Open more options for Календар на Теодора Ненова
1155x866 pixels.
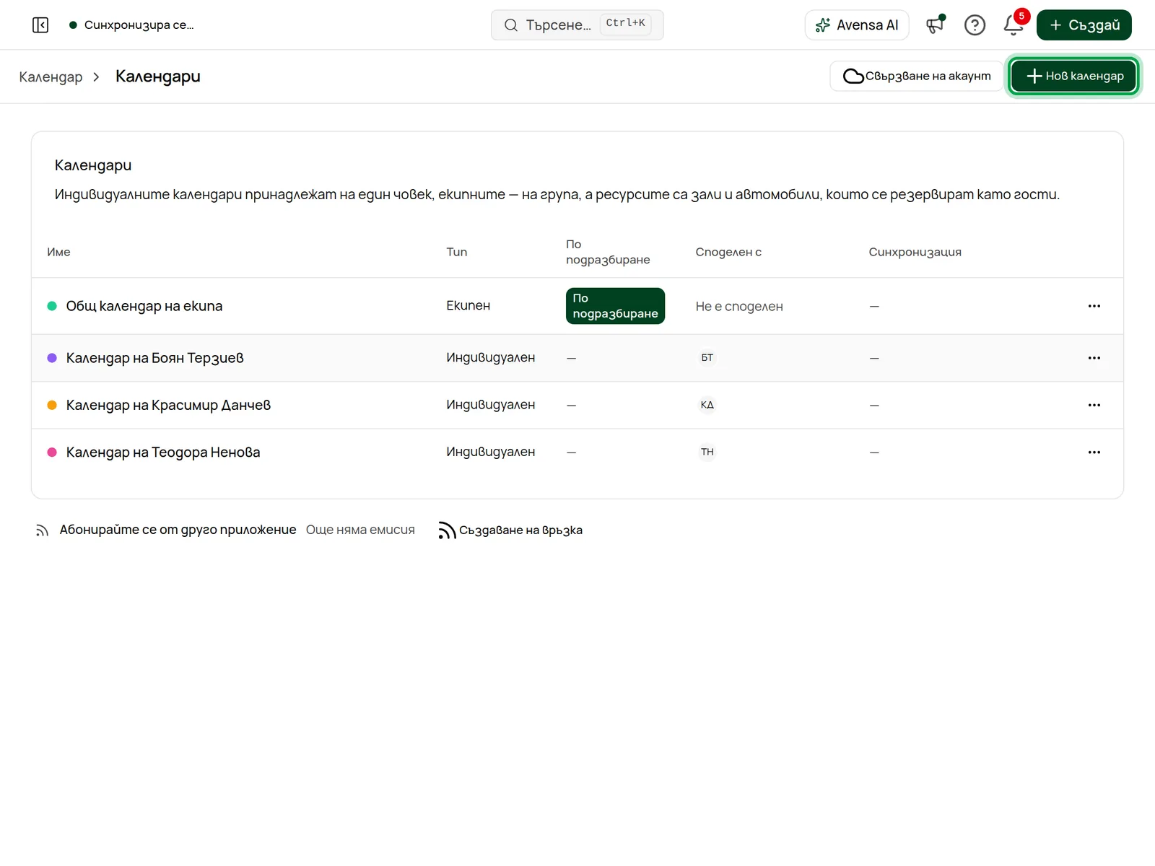[x=1094, y=452]
